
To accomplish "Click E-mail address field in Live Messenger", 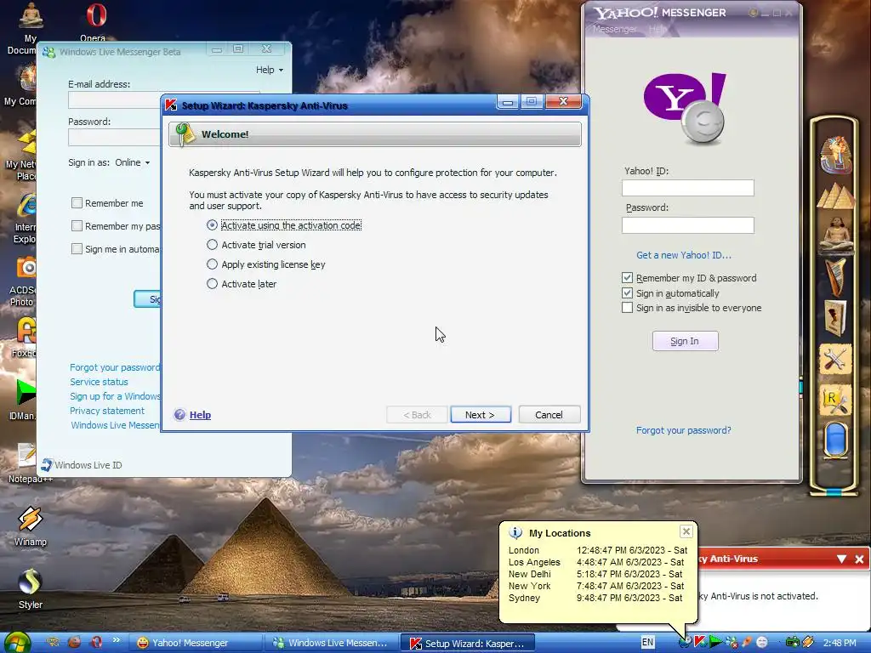I will tap(115, 100).
